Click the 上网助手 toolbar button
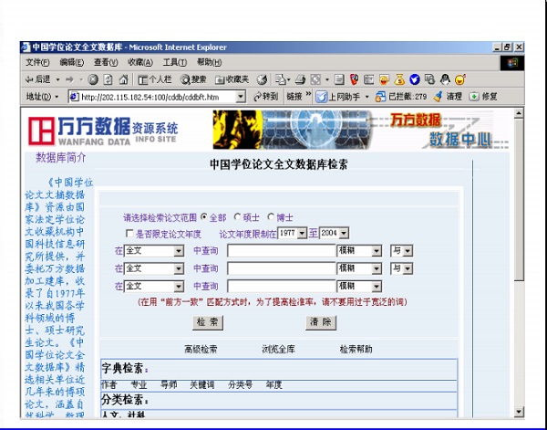547x430 pixels. point(337,97)
